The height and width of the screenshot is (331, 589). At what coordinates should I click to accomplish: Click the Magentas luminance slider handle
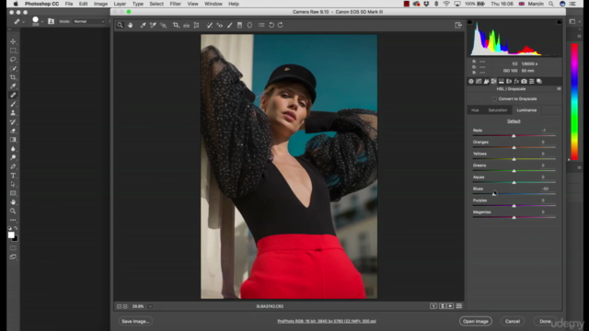[x=514, y=217]
